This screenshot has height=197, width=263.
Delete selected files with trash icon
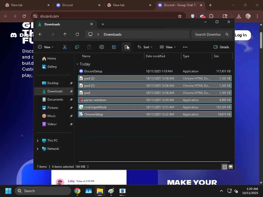coord(126,47)
